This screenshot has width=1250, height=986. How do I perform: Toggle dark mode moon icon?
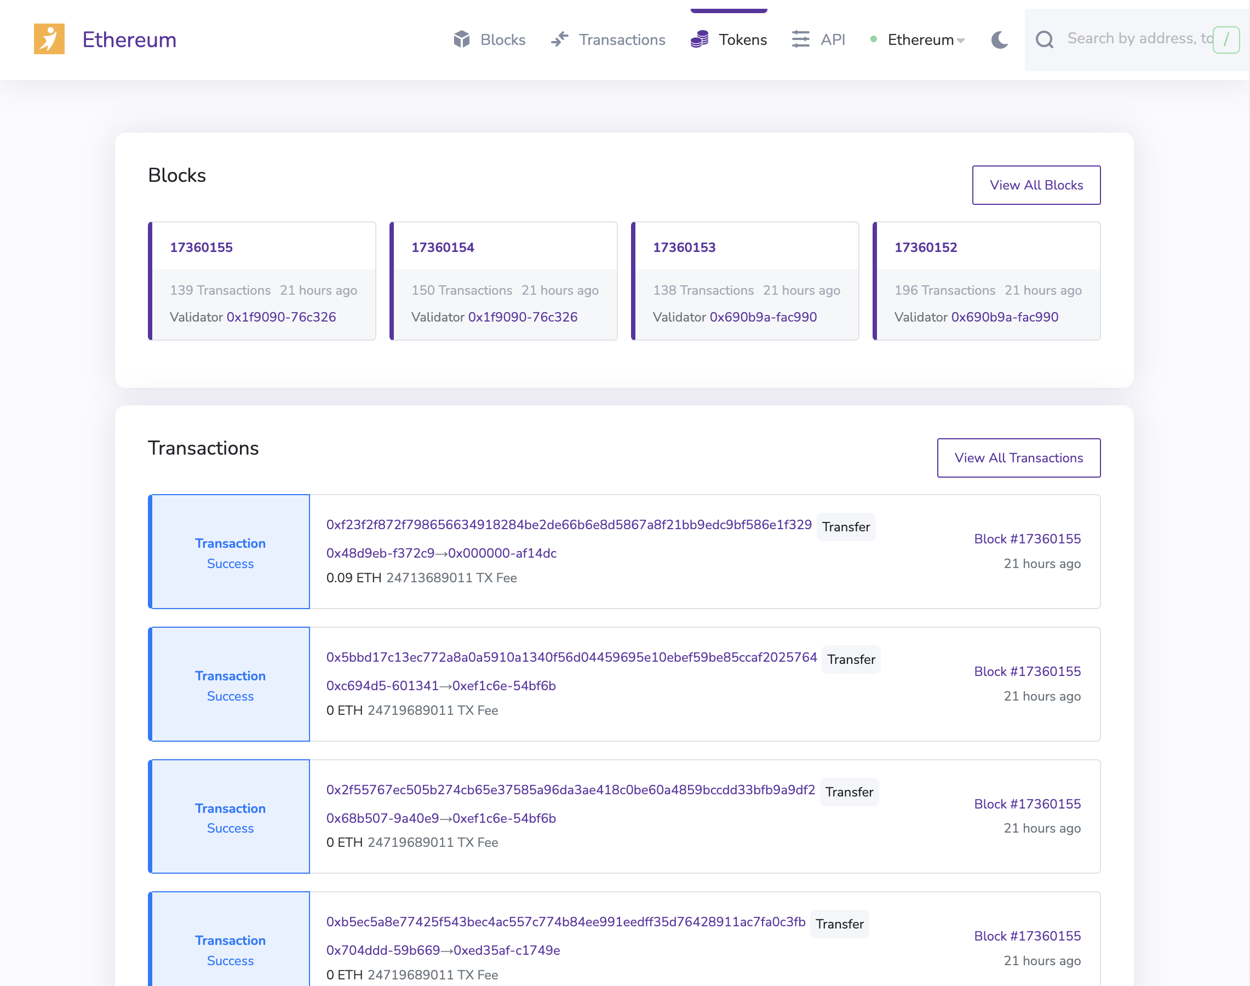tap(999, 39)
